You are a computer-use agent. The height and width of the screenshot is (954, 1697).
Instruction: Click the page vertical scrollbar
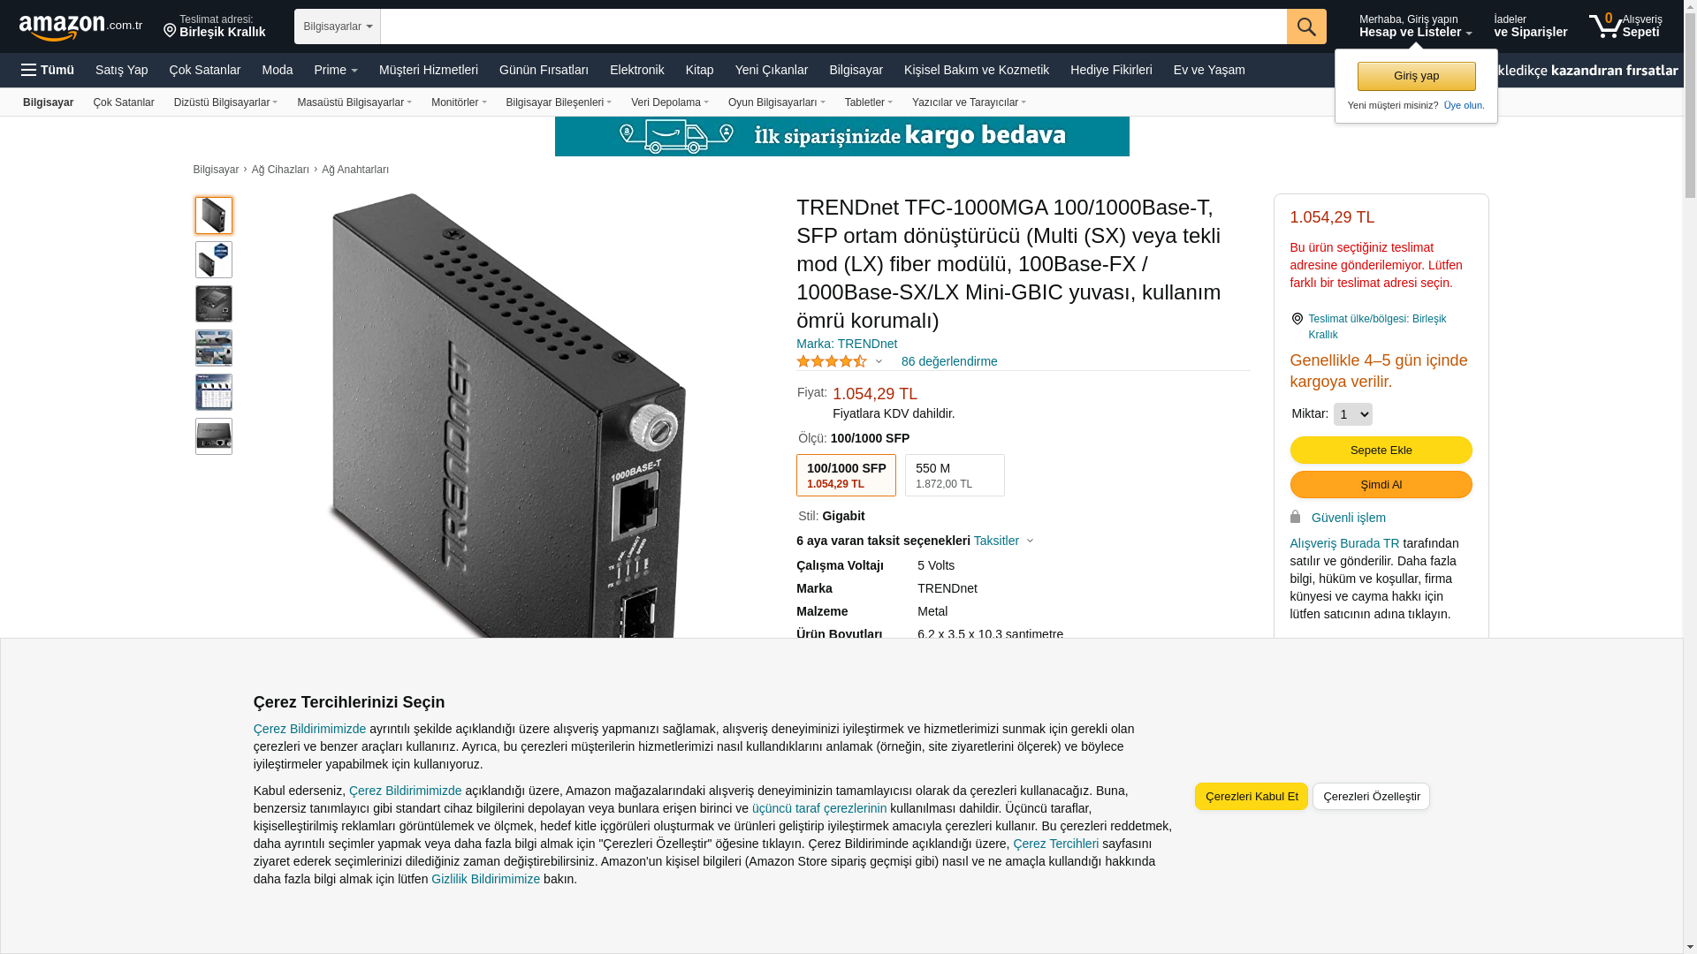(x=1690, y=477)
